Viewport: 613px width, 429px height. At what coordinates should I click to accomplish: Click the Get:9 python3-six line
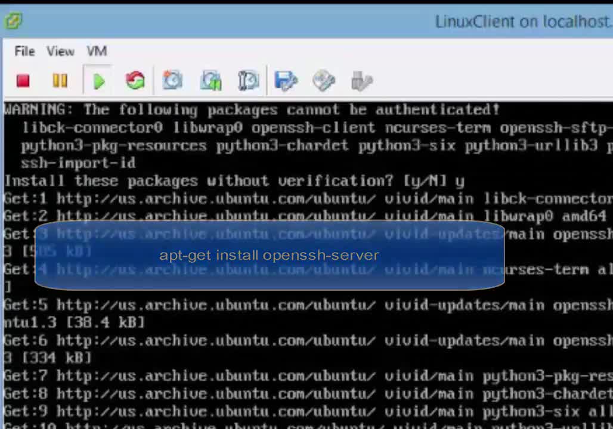[308, 411]
